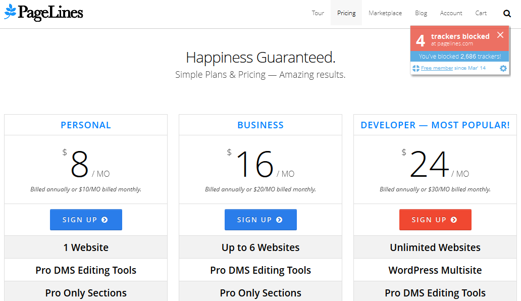521x301 pixels.
Task: Click the Developer Most Popular heading
Action: [435, 125]
